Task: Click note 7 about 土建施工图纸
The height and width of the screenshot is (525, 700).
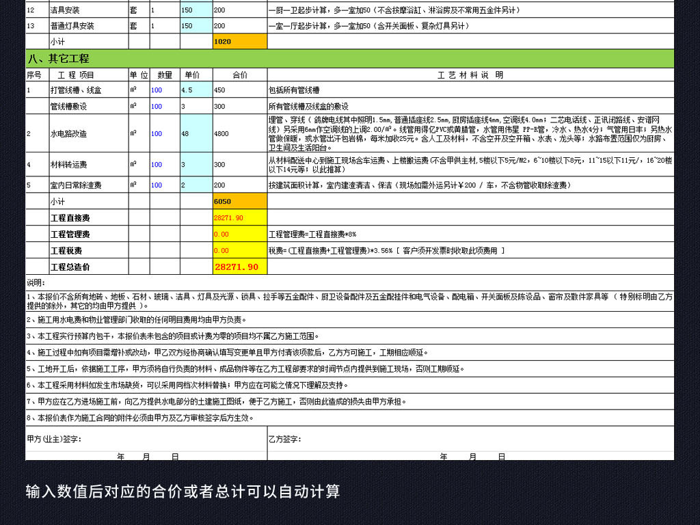Action: coord(349,401)
